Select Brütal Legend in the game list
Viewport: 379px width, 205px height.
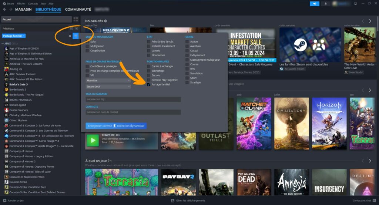18,105
